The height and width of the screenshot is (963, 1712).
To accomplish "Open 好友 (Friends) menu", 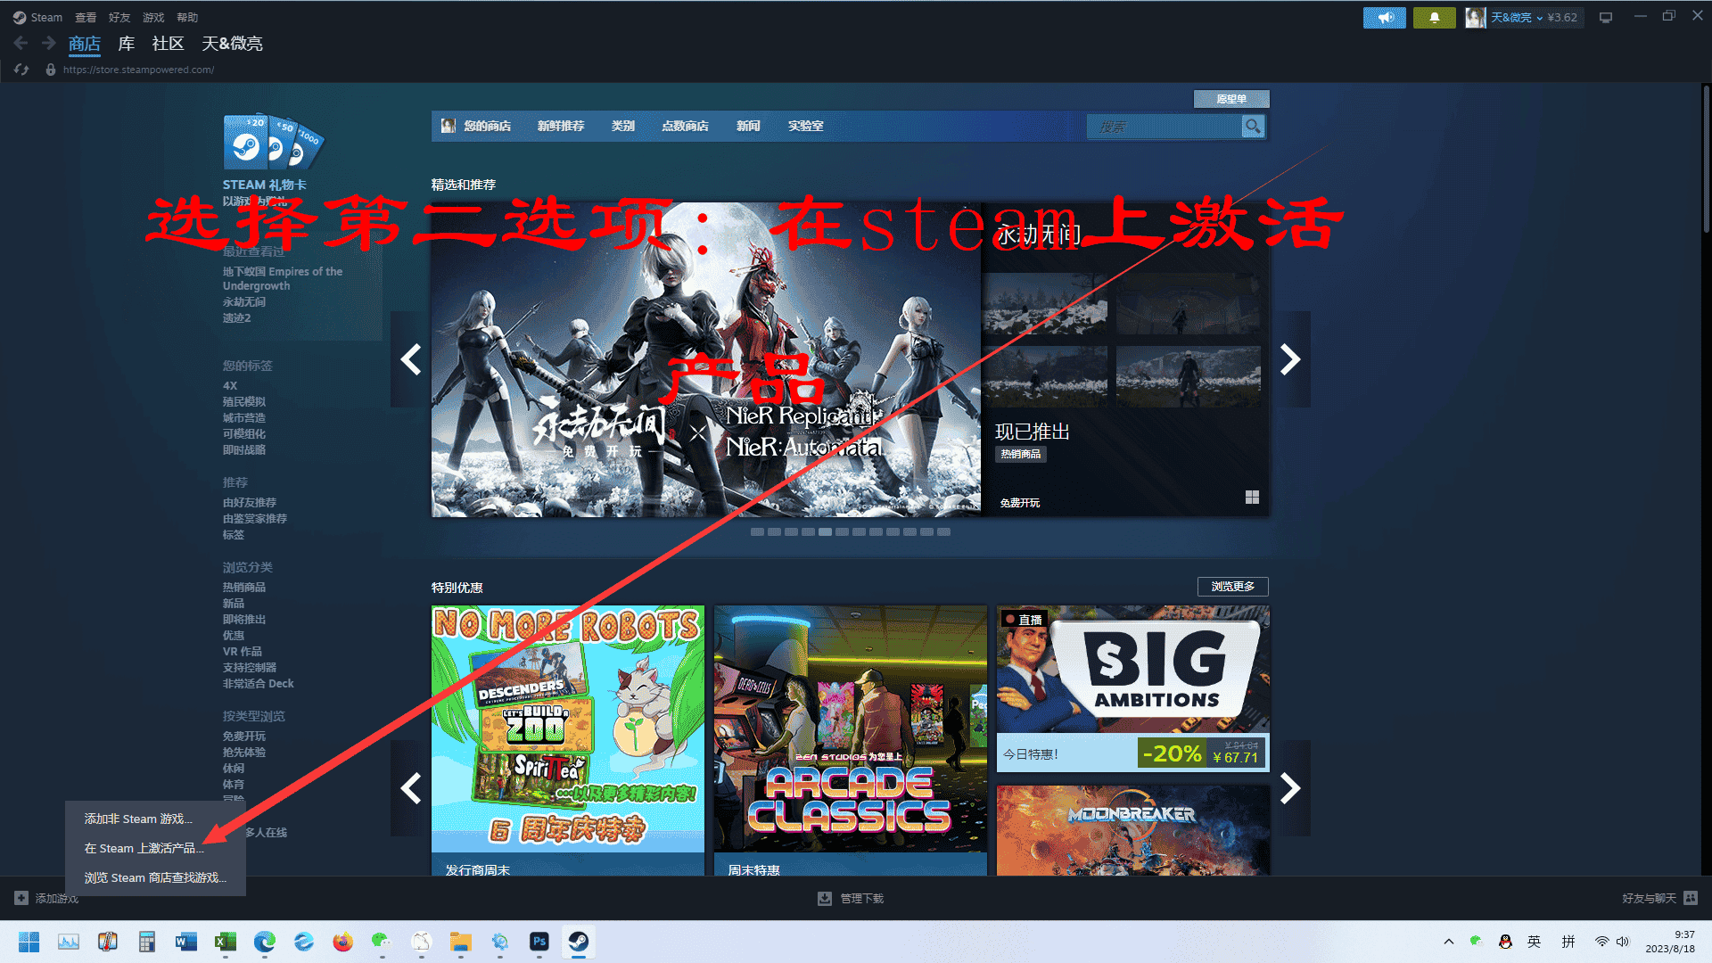I will [x=119, y=17].
